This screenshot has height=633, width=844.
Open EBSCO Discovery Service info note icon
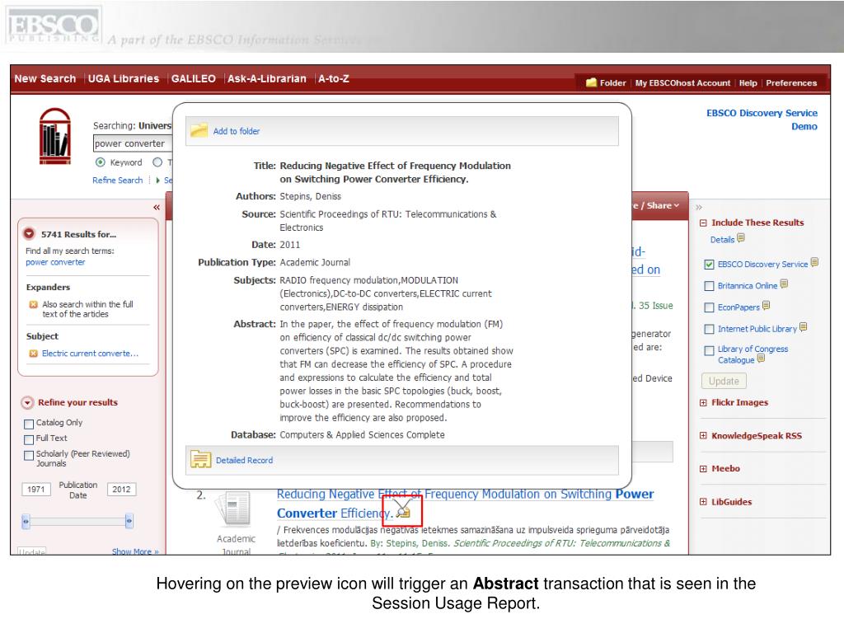pos(814,262)
